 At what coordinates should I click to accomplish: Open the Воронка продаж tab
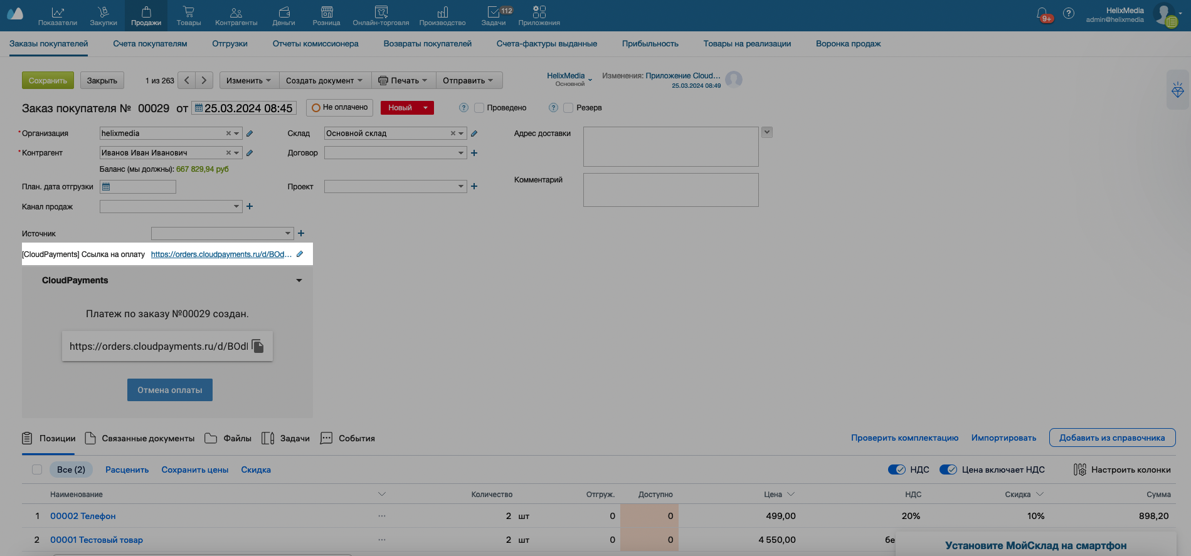point(848,44)
